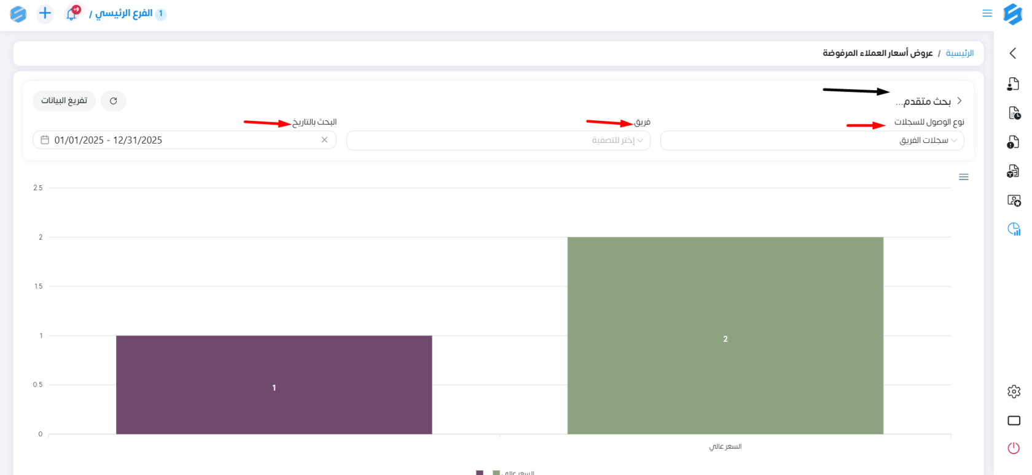This screenshot has height=475, width=1032.
Task: Open the سجلات الفريق record access dropdown
Action: (811, 141)
